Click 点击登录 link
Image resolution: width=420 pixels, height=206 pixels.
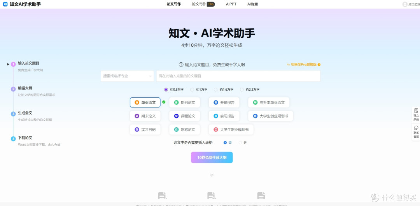point(414,4)
